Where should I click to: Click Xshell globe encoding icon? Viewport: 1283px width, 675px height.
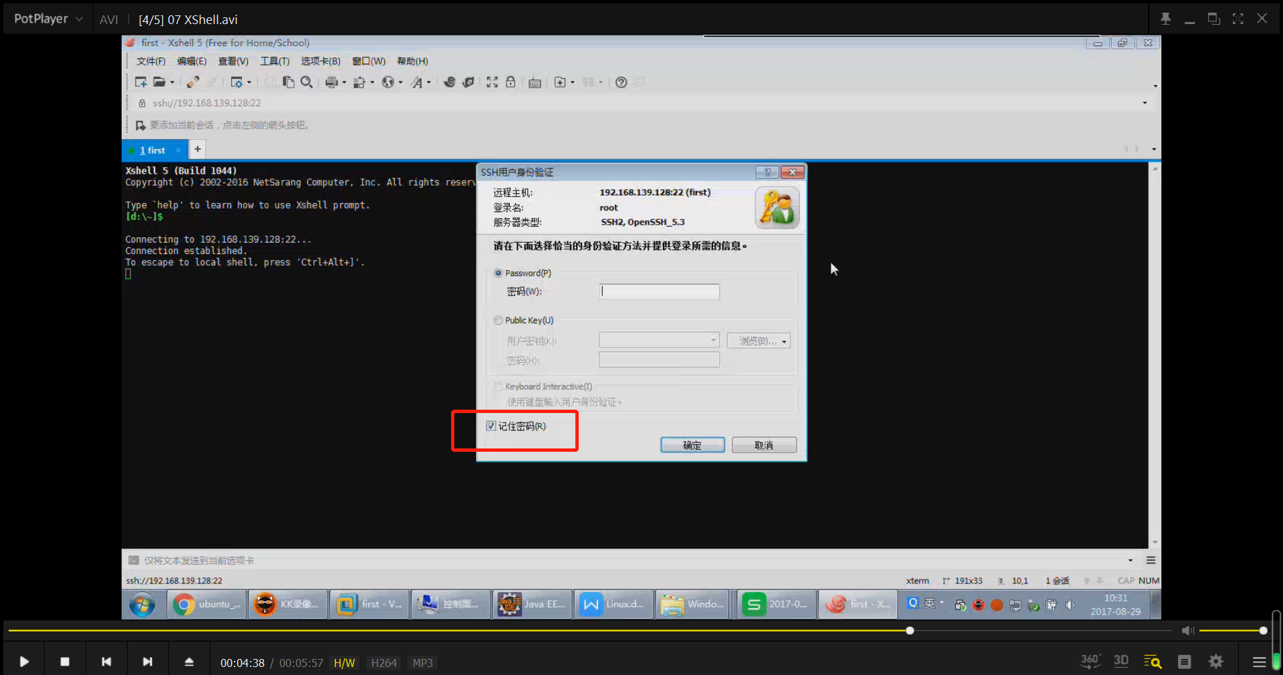(388, 82)
